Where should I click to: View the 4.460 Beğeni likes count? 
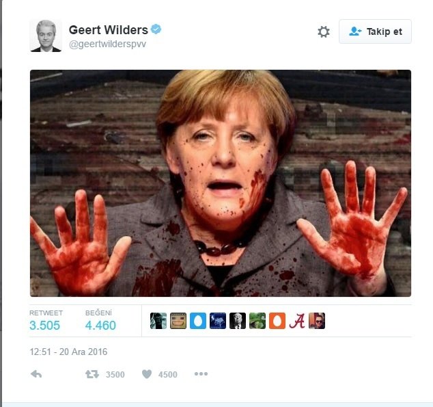[100, 326]
